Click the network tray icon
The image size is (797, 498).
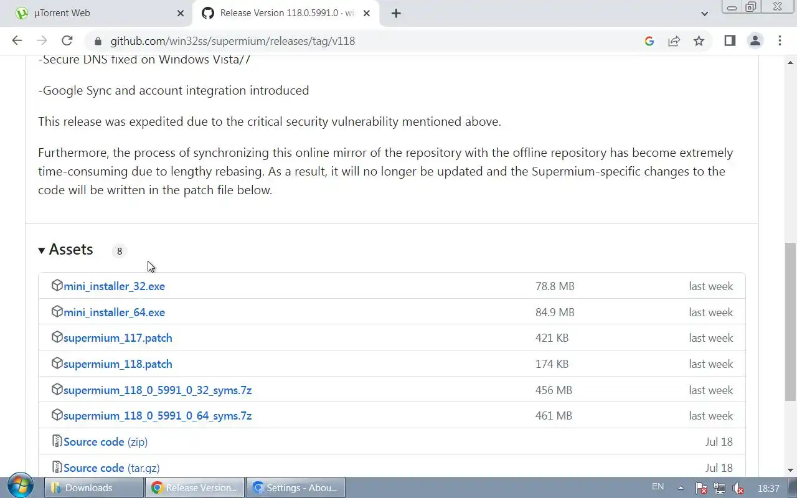(719, 489)
